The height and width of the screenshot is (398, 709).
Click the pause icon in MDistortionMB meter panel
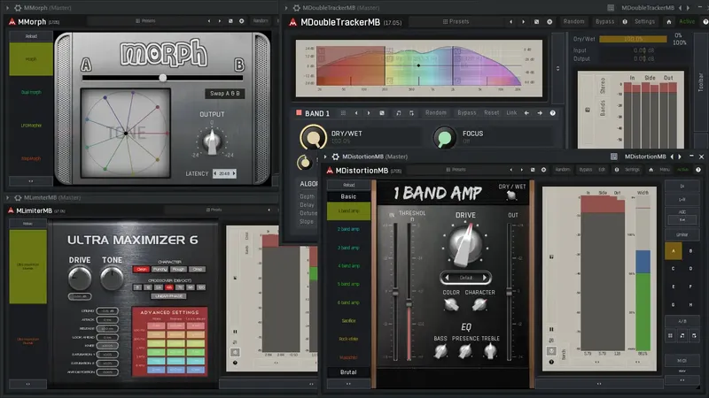551,329
